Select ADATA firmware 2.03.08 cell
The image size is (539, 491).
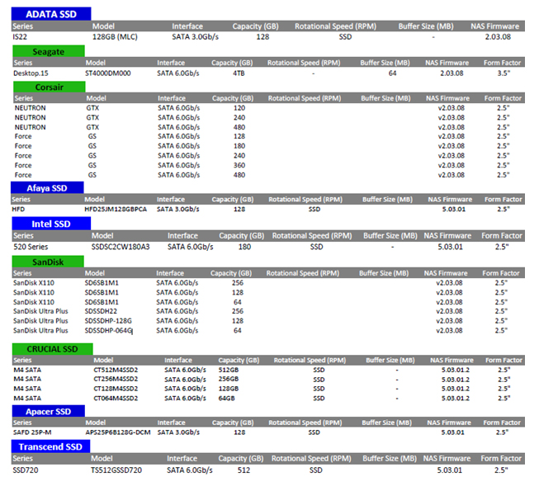pos(498,37)
